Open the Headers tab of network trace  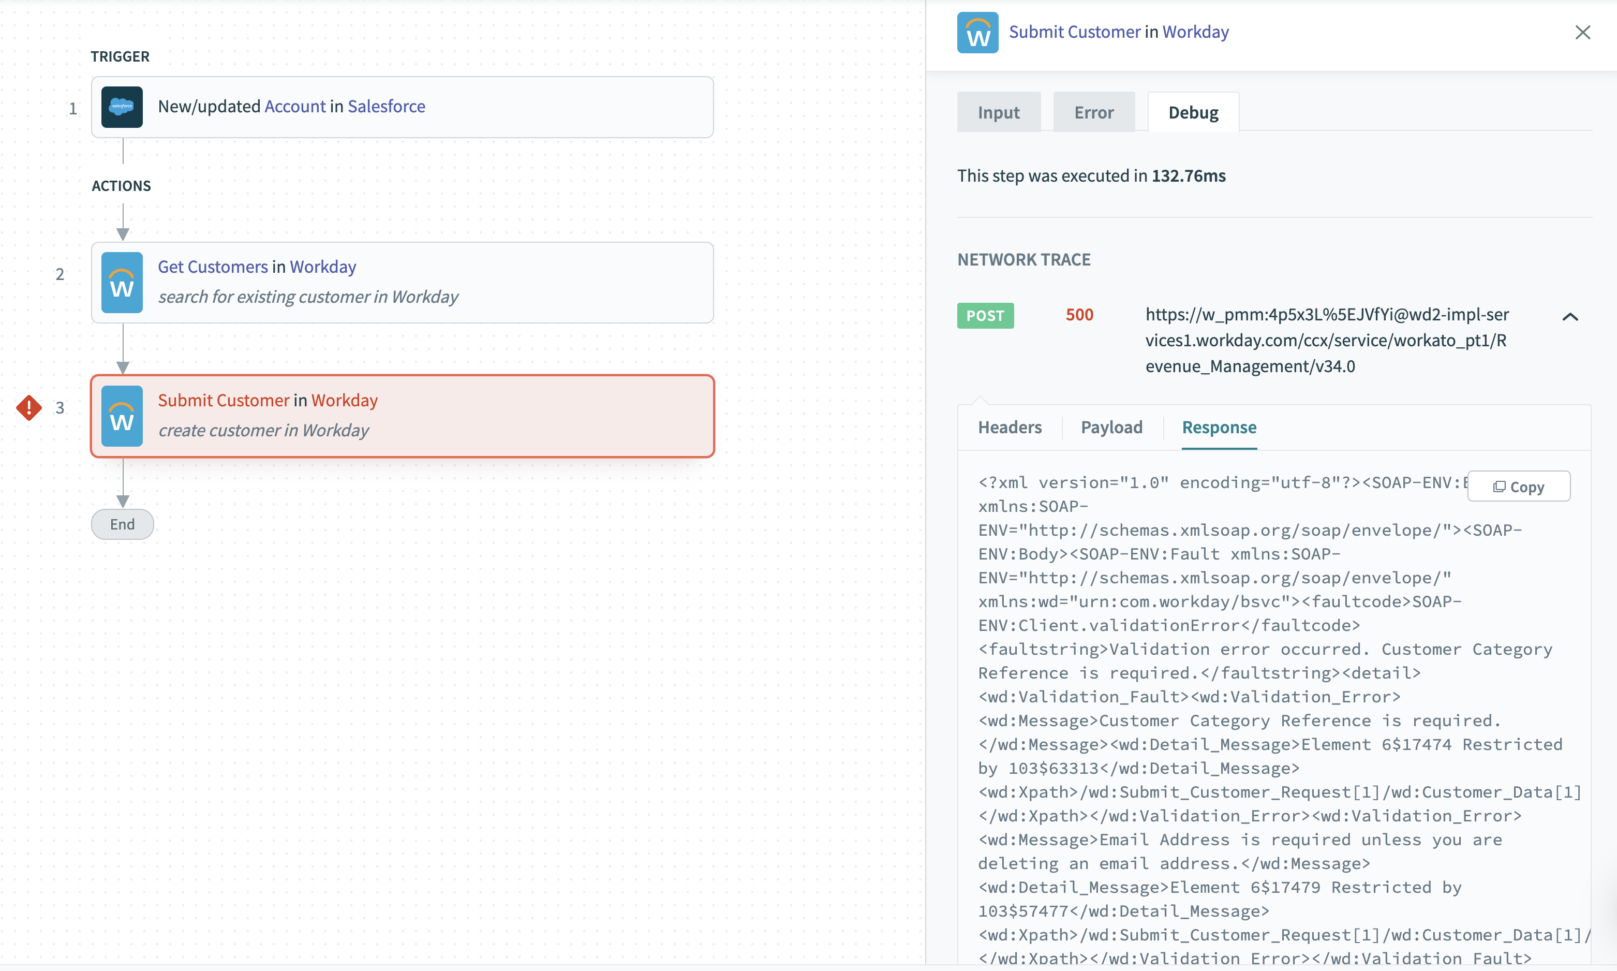[x=1010, y=427]
